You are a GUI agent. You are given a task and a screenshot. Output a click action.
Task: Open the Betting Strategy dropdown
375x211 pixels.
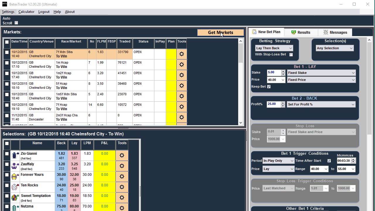pos(274,48)
